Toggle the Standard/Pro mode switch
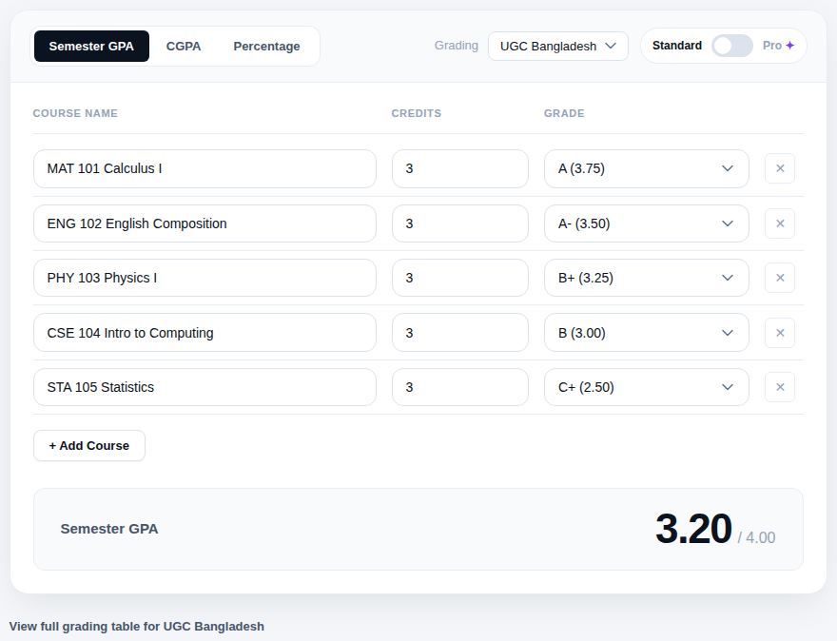 [x=731, y=46]
